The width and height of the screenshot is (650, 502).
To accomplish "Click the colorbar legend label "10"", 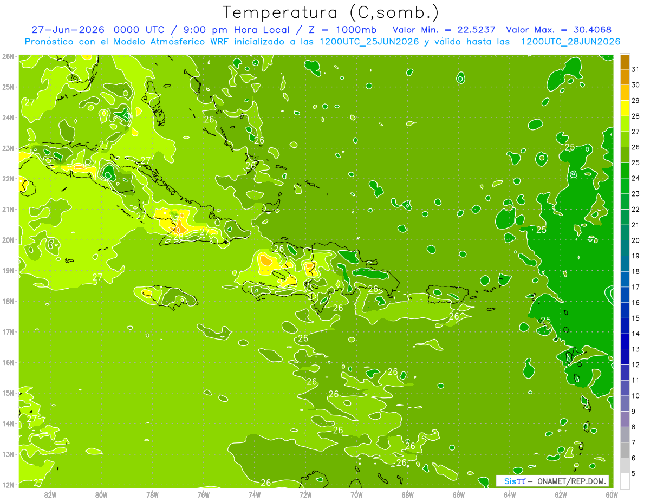I will point(635,396).
